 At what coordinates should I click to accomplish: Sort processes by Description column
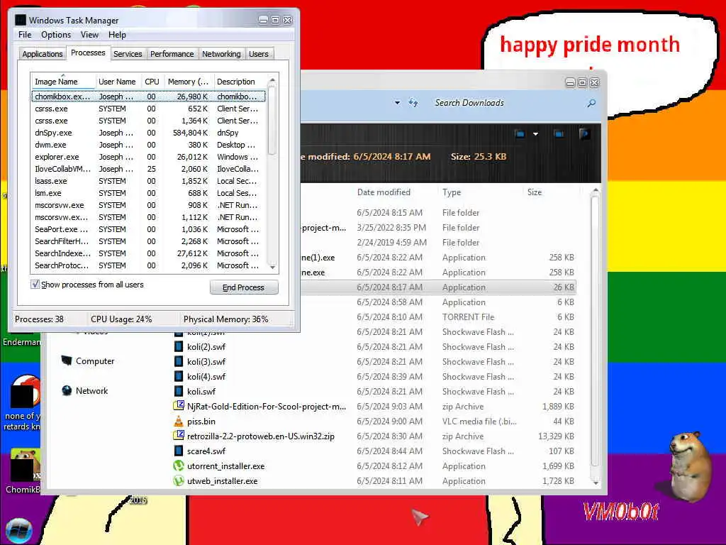click(x=240, y=82)
